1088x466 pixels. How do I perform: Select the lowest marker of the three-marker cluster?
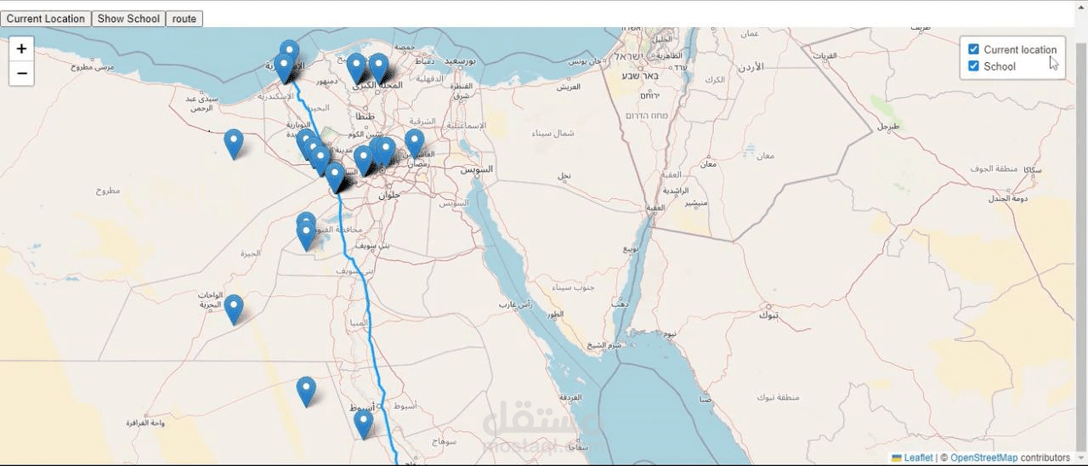click(x=320, y=160)
